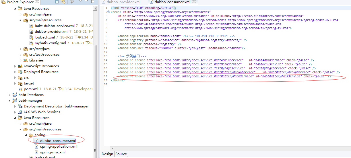Collapse the beans element fold marker
351x158 pixels.
click(x=108, y=12)
